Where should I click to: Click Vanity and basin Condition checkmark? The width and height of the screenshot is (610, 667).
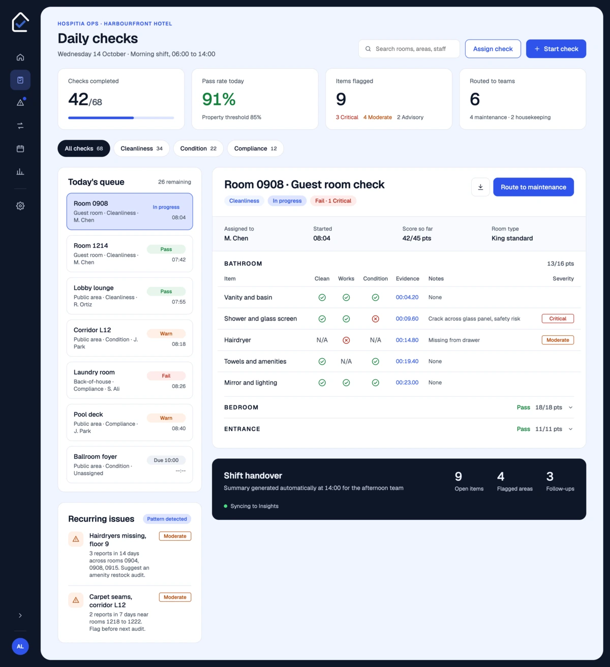pos(375,298)
